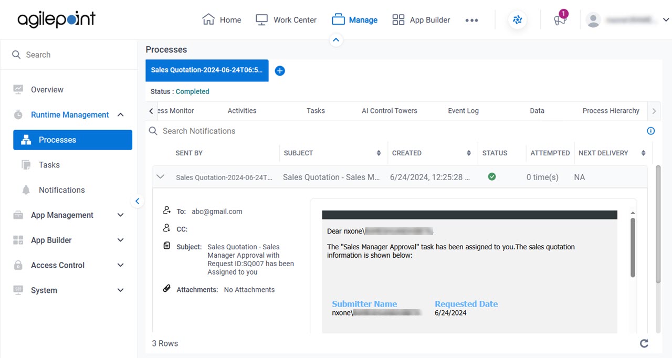
Task: Click the Notifications bell icon
Action: click(x=26, y=190)
